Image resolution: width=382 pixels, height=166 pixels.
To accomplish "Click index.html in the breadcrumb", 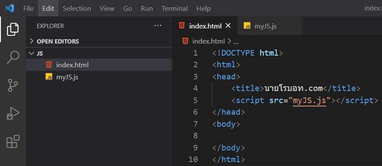I will [x=208, y=41].
